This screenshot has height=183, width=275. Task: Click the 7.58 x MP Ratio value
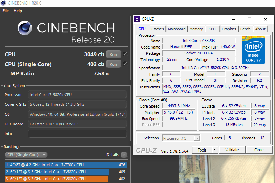[x=101, y=74]
